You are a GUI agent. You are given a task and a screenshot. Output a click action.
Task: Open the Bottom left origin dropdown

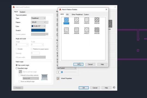(31, 78)
